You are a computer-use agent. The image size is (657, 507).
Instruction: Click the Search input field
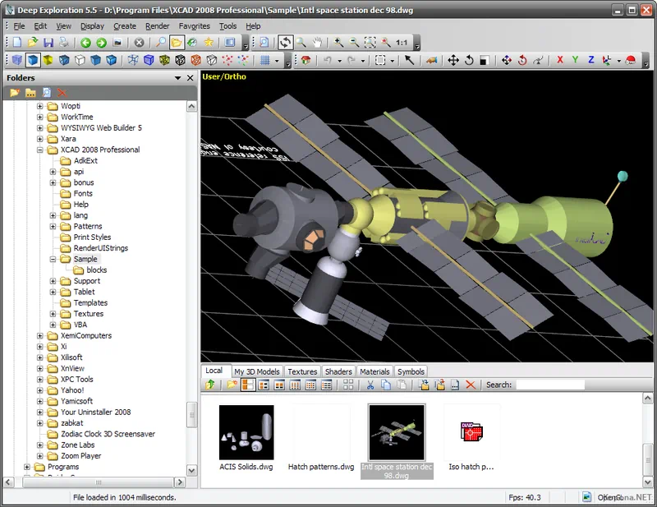pyautogui.click(x=549, y=385)
